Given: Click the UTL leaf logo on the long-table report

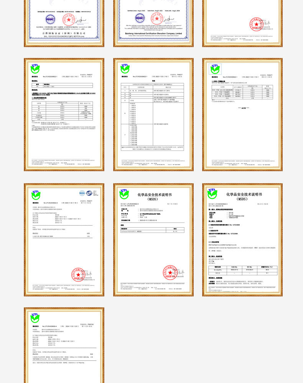Looking at the screenshot, I should [125, 69].
